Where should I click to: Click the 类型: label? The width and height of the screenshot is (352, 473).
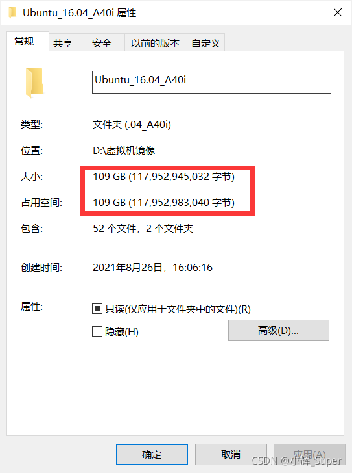click(x=32, y=124)
